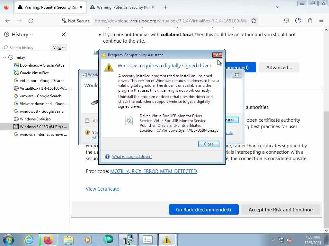The height and width of the screenshot is (246, 329).
Task: Open the Firefox hamburger menu
Action: (321, 21)
